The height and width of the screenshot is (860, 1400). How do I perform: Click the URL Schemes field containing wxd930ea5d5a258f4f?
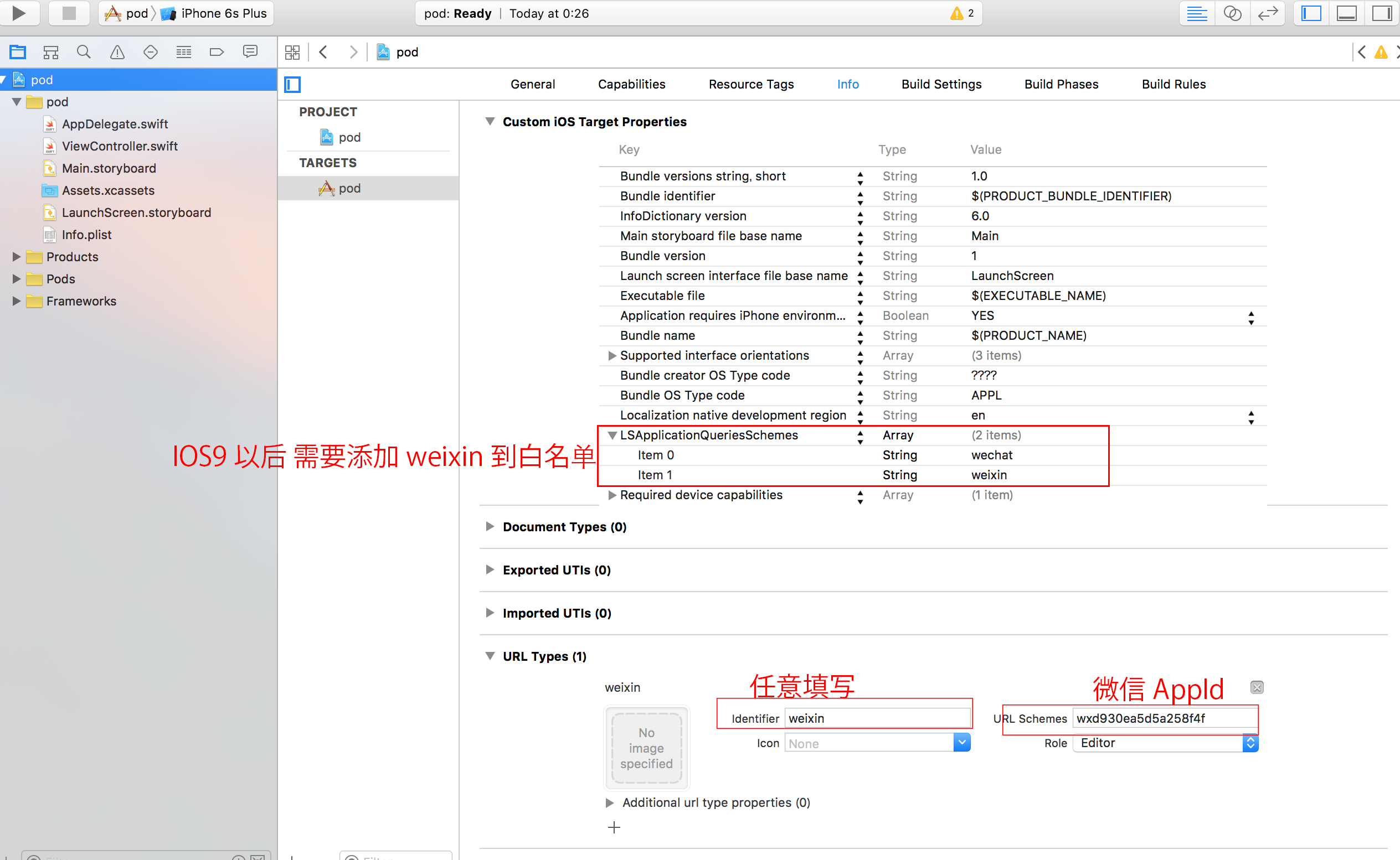point(1164,718)
